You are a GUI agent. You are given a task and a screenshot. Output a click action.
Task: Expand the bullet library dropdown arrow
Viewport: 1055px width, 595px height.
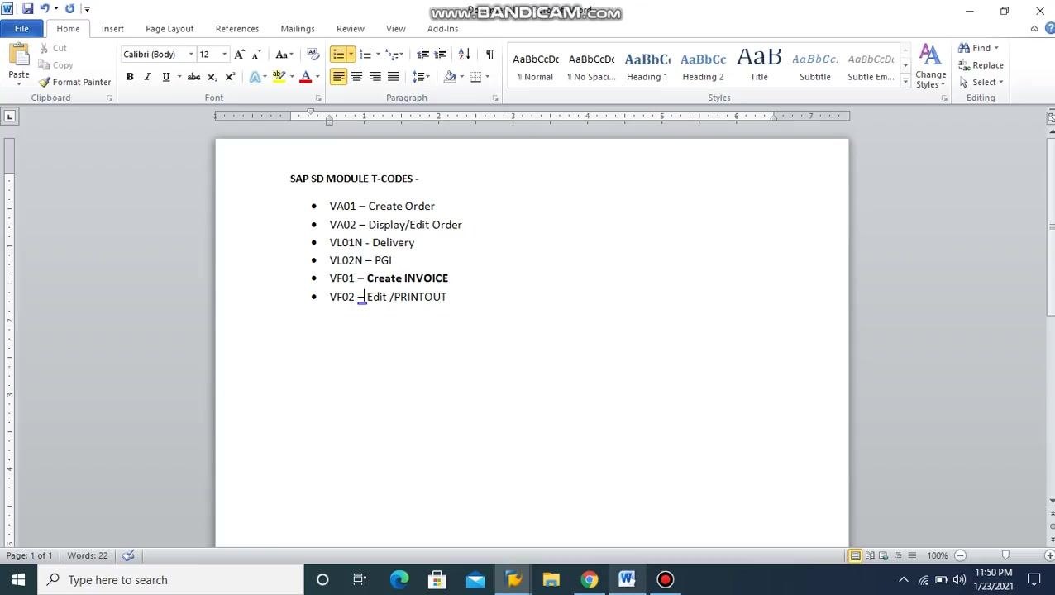point(351,55)
